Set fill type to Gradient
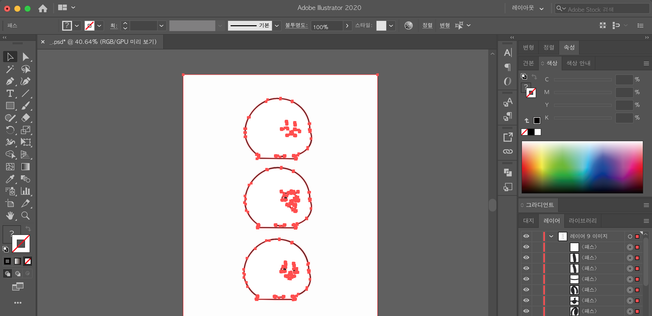The width and height of the screenshot is (652, 316). pos(18,261)
